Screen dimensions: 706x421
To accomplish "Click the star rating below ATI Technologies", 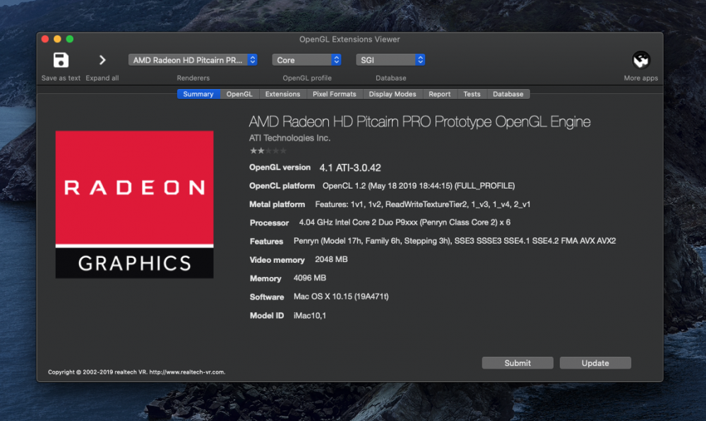I will (x=268, y=151).
